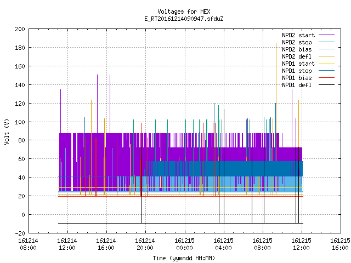Click the '161215 08:00' x-axis tick label
This screenshot has width=351, height=263.
(262, 244)
